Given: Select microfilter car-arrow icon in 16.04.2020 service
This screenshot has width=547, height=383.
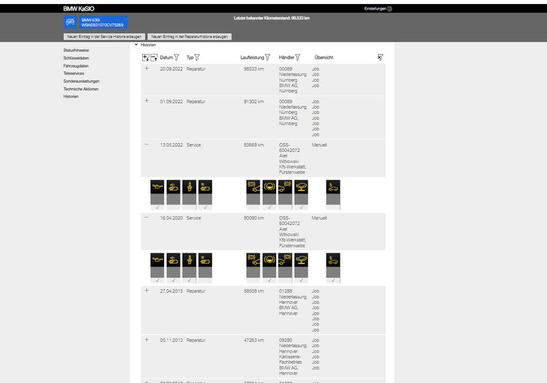Looking at the screenshot, I should pos(174,260).
